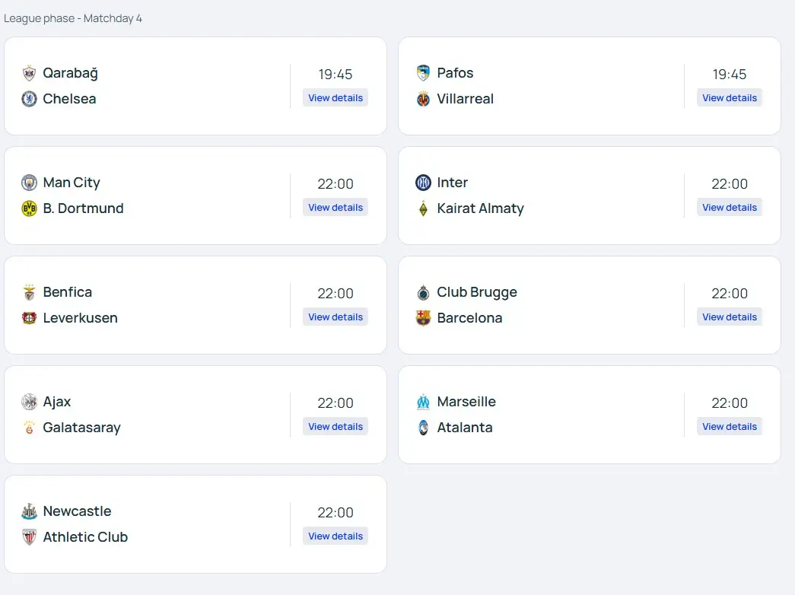This screenshot has height=595, width=795.
Task: Select the Kairat Almaty team name
Action: click(x=480, y=208)
